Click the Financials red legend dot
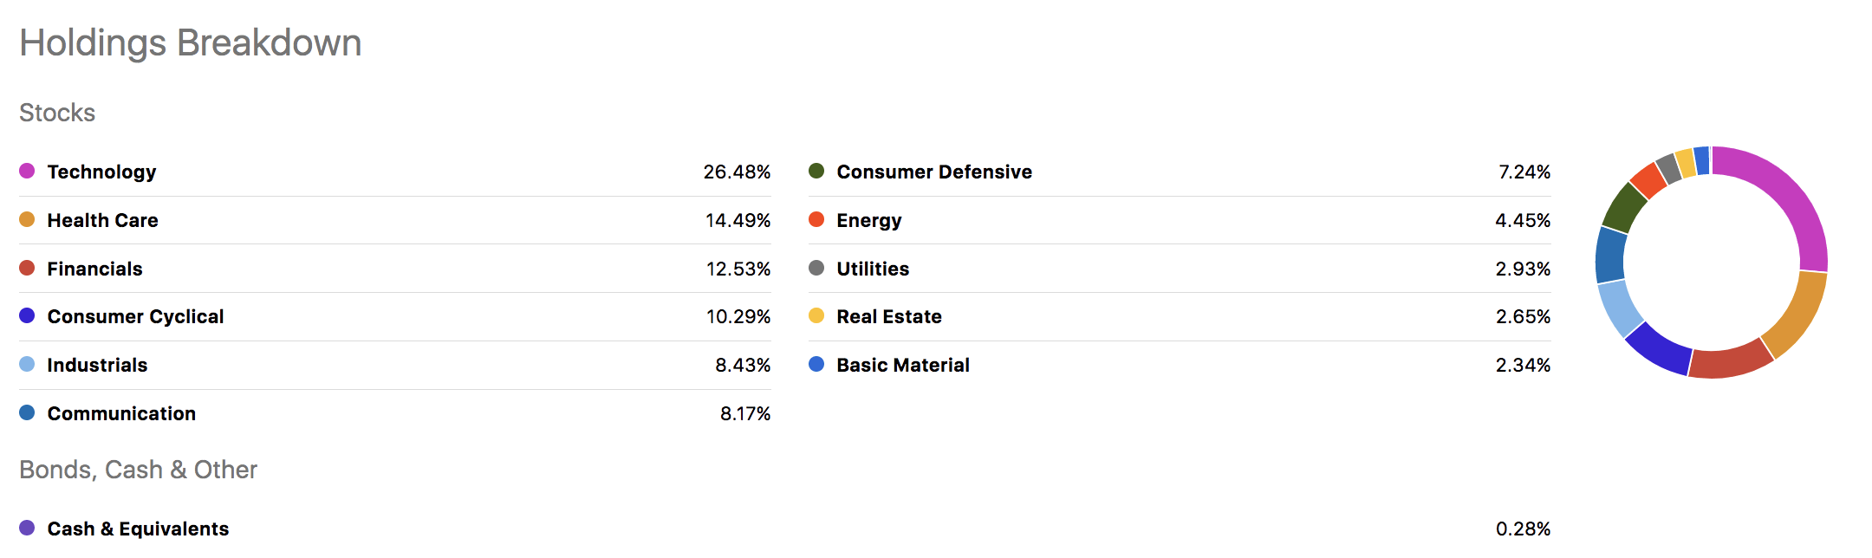This screenshot has height=558, width=1872. 27,268
